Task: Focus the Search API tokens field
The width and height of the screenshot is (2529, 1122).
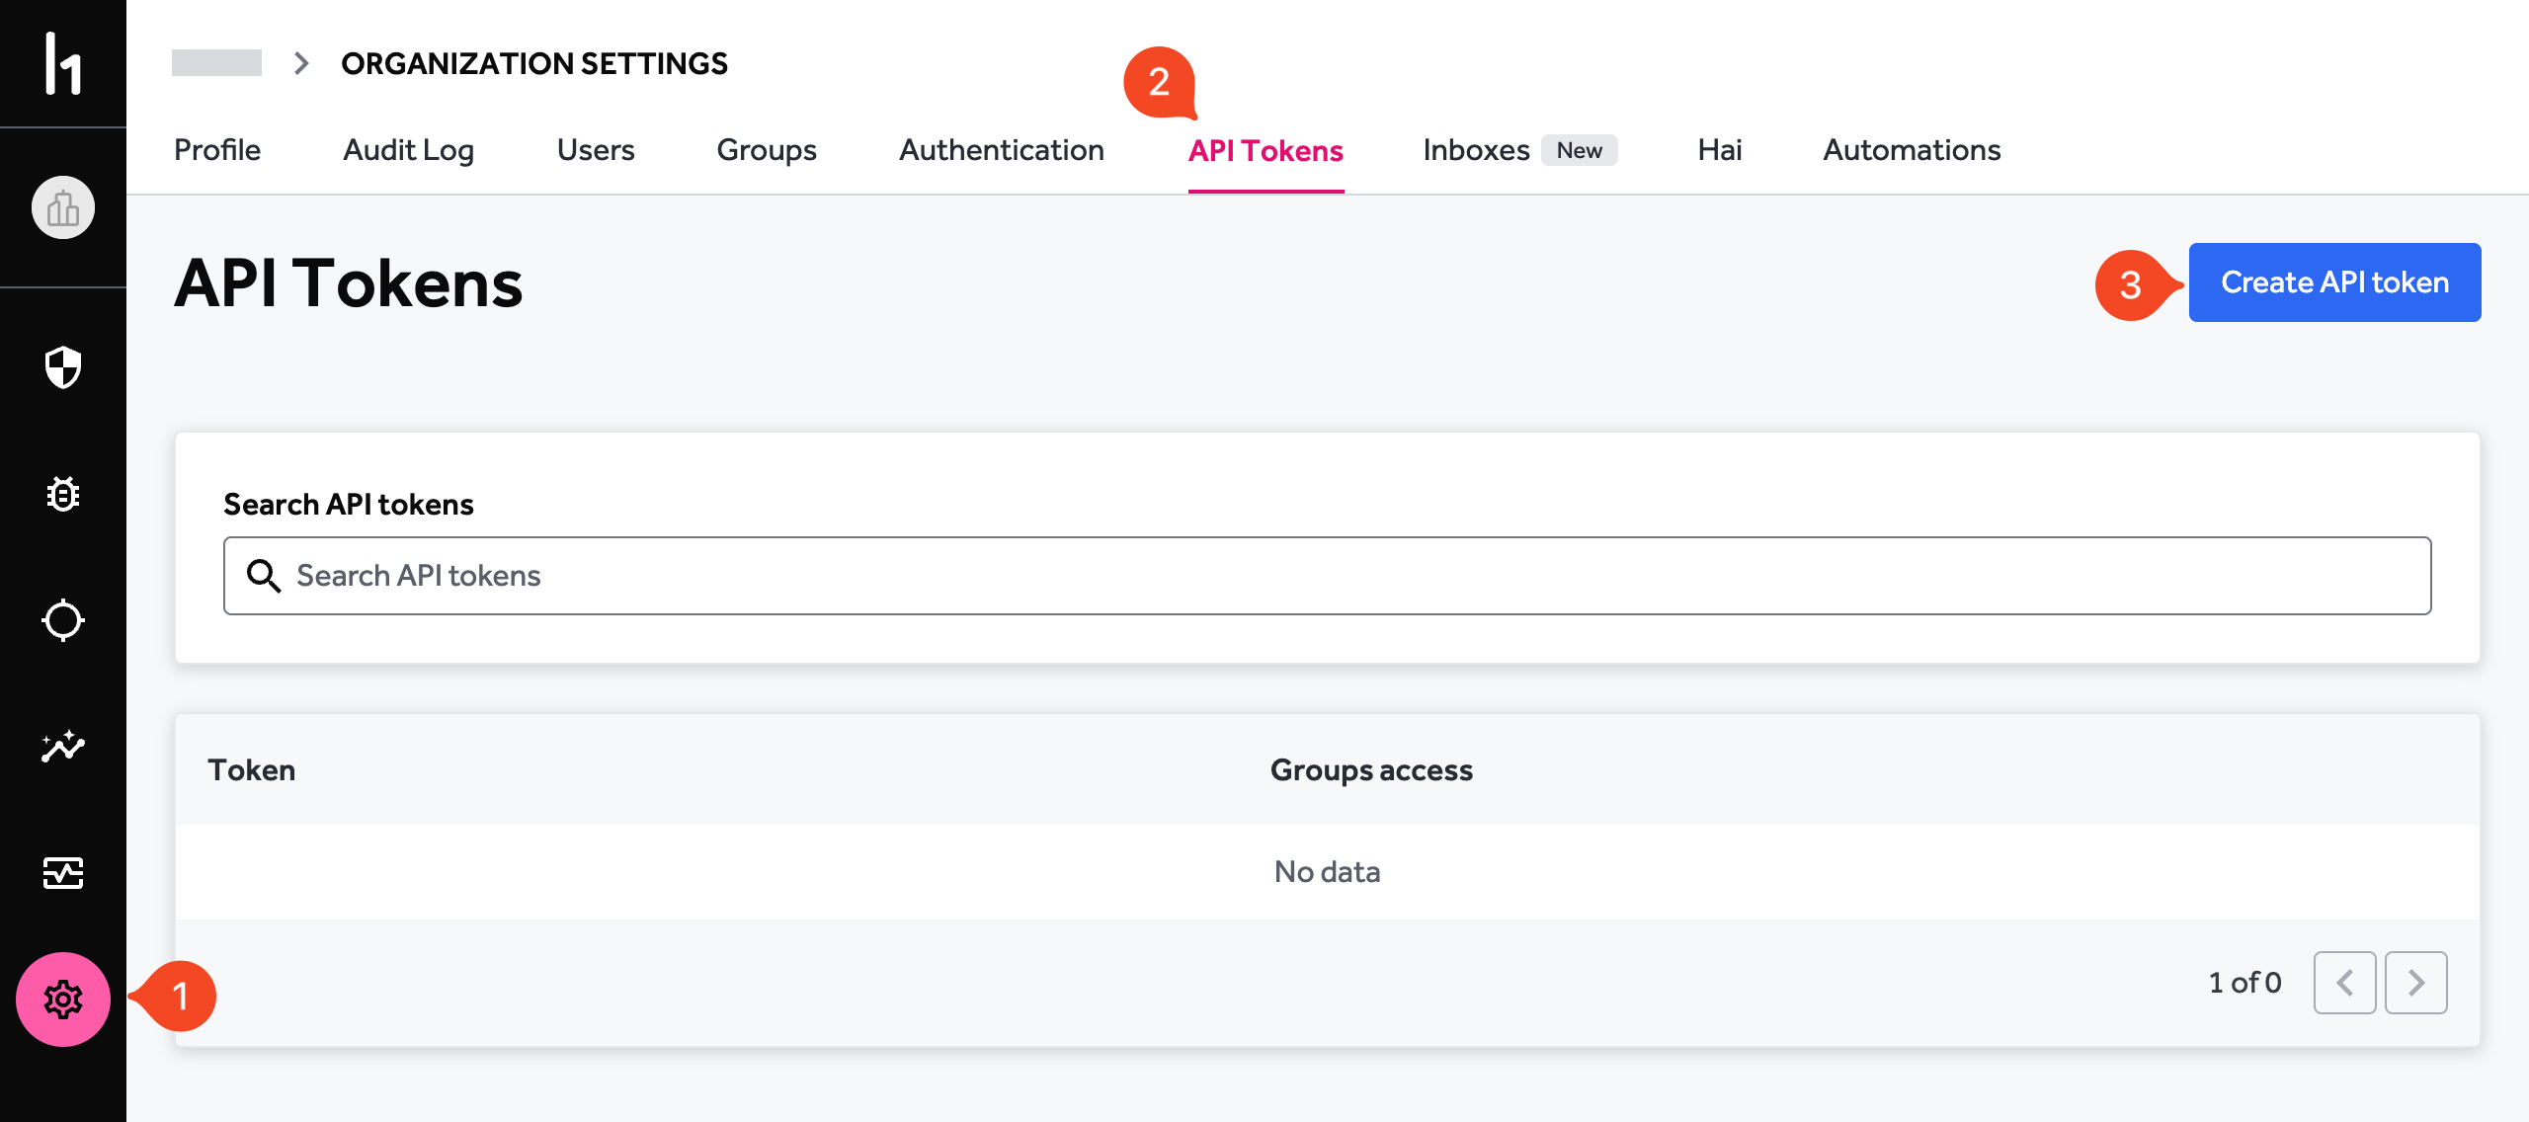Action: pos(1327,576)
